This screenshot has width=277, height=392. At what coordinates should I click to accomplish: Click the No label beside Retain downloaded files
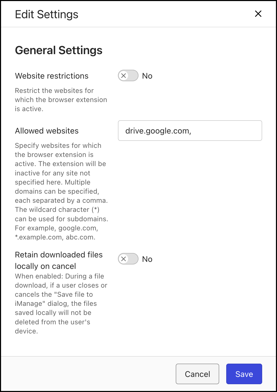coord(147,259)
